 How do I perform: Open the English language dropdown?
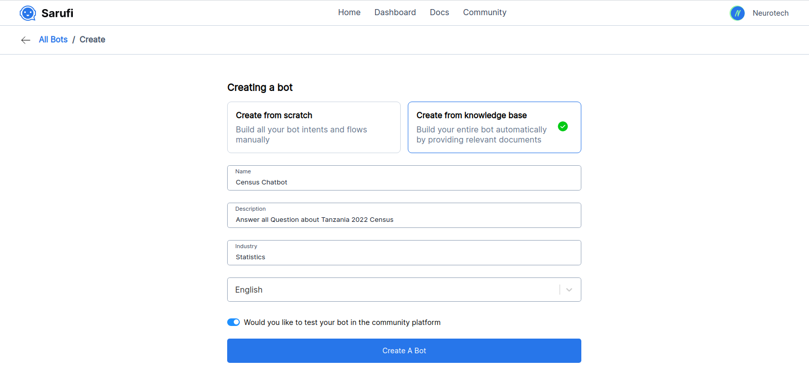point(404,290)
